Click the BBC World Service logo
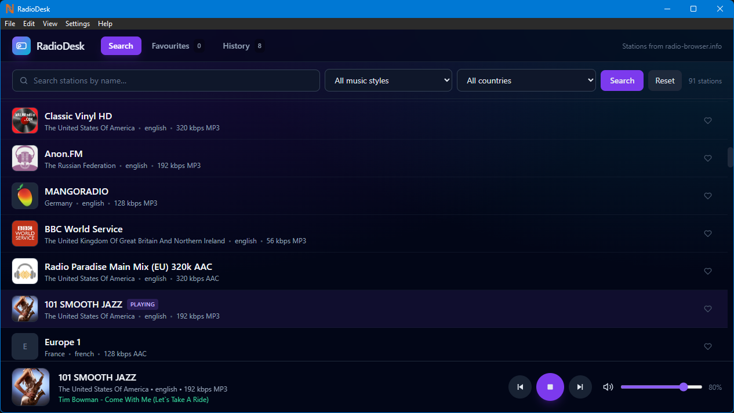 (x=25, y=233)
